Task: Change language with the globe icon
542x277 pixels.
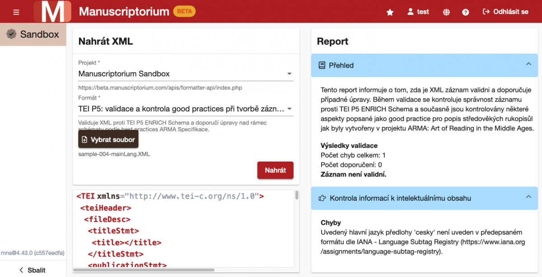Action: tap(447, 12)
